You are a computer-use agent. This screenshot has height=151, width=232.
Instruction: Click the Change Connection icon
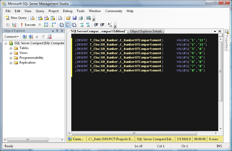14,25
